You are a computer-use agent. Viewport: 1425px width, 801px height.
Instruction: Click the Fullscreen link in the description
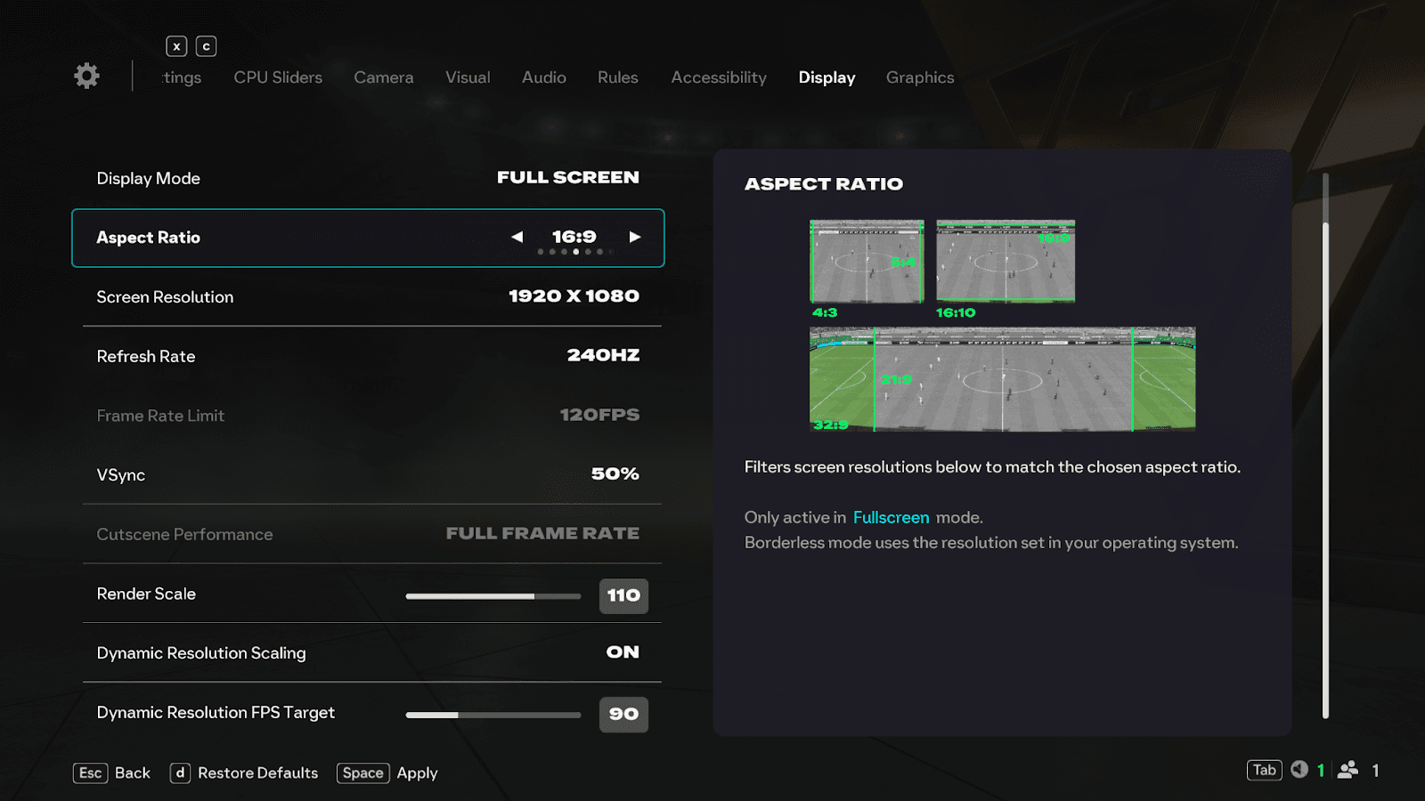(891, 517)
